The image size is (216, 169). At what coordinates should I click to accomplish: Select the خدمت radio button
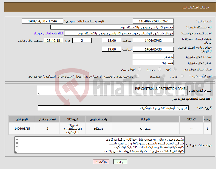pos(159,69)
